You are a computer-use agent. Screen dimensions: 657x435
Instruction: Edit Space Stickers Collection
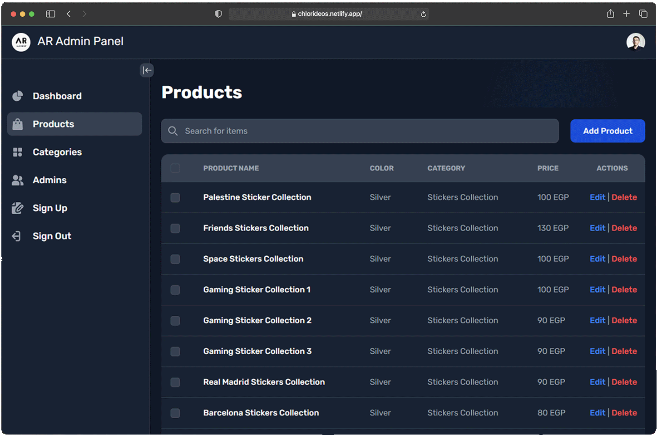[x=597, y=259]
